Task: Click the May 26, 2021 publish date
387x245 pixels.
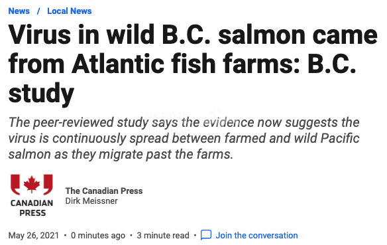Action: tap(34, 235)
